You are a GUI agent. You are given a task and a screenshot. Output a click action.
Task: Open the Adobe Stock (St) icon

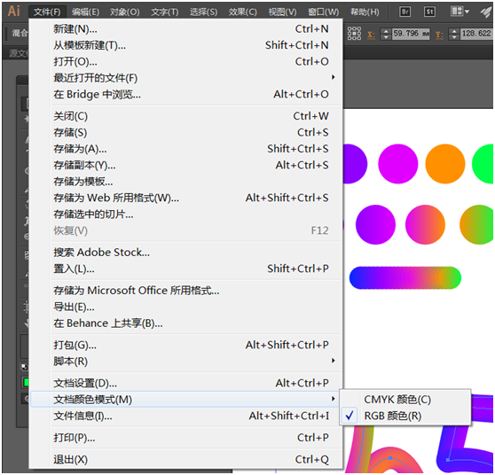(x=429, y=12)
